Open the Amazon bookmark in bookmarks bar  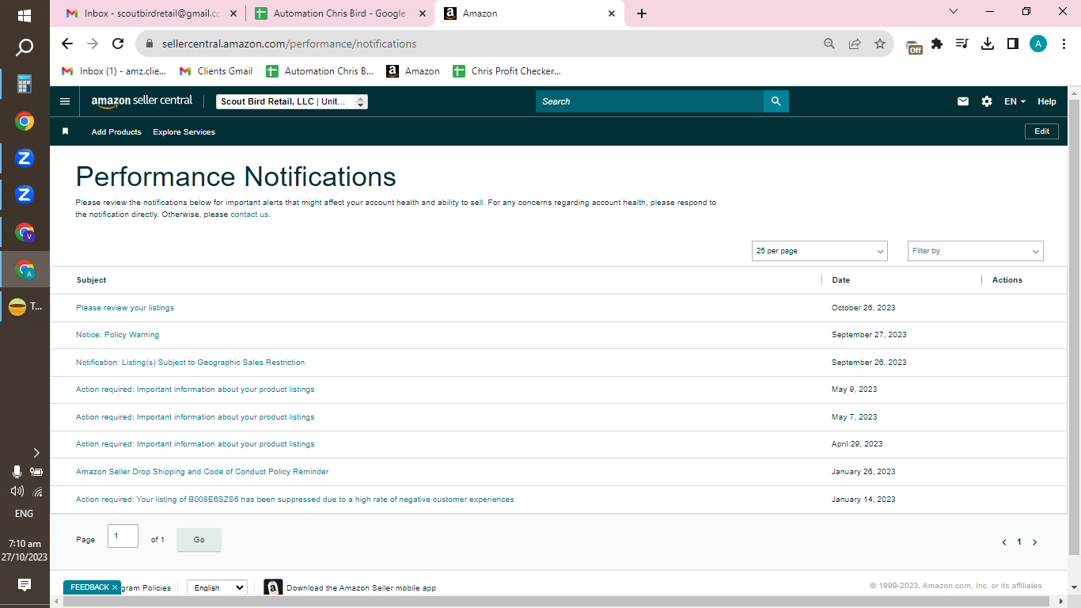point(413,71)
